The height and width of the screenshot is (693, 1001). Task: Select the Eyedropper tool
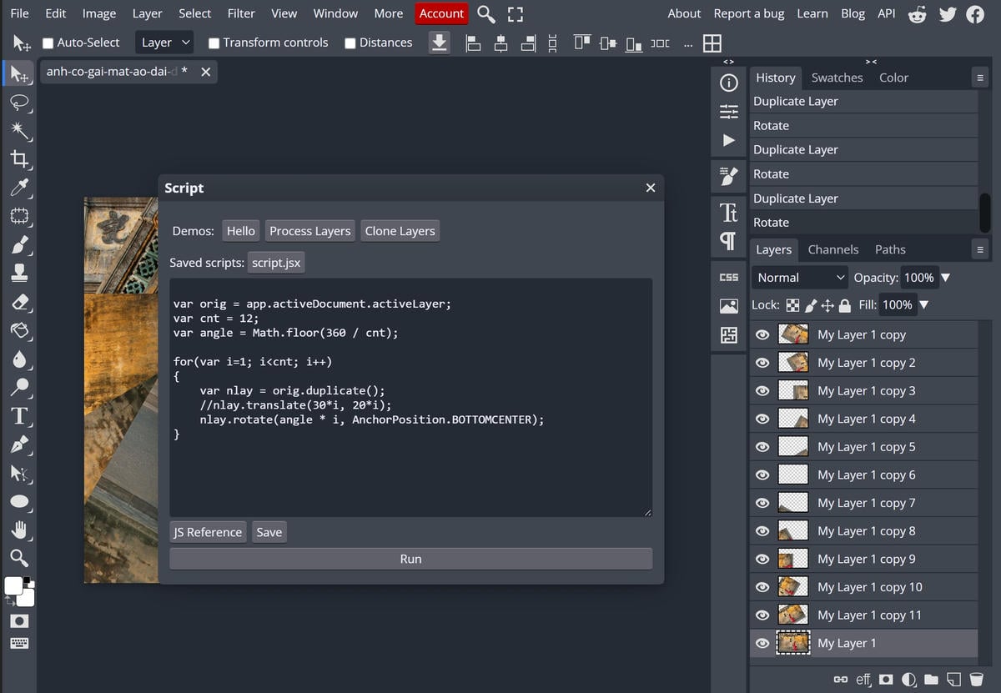(19, 187)
